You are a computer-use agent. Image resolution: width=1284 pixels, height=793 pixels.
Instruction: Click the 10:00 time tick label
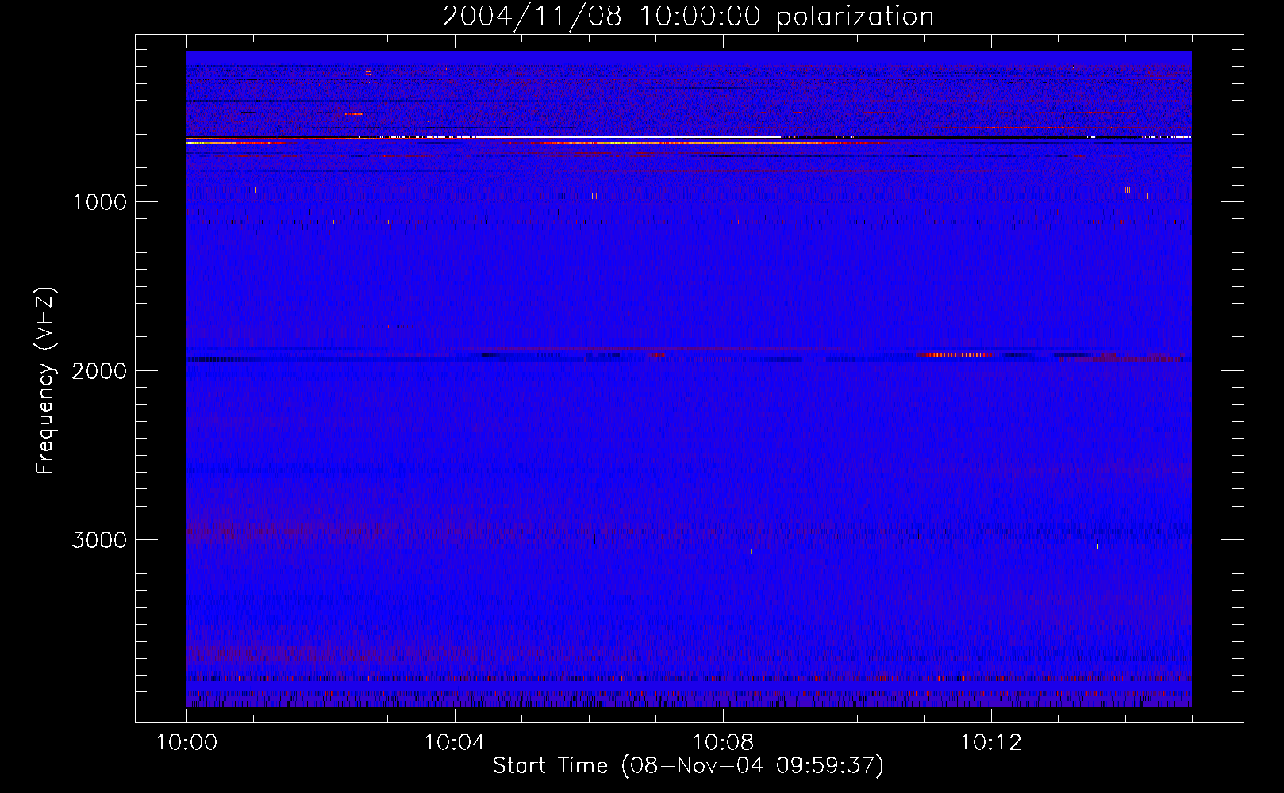(186, 743)
